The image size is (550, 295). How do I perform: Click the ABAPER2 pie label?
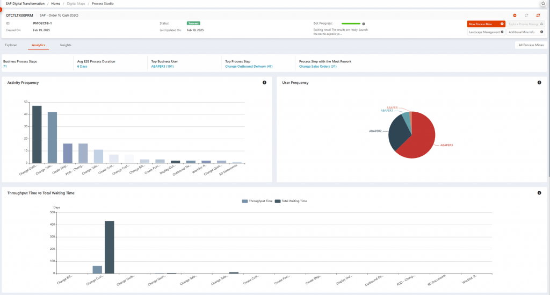coord(375,131)
